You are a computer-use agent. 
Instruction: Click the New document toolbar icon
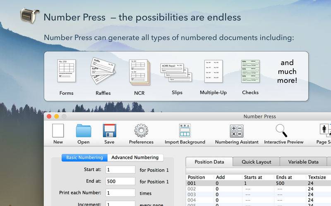(58, 131)
